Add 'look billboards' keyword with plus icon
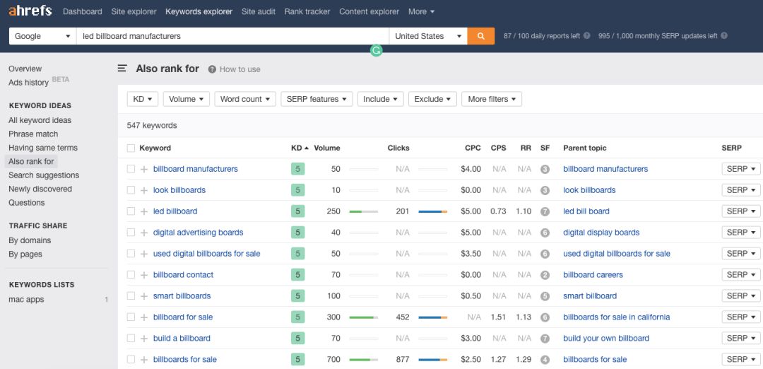The width and height of the screenshot is (763, 369). pos(144,190)
